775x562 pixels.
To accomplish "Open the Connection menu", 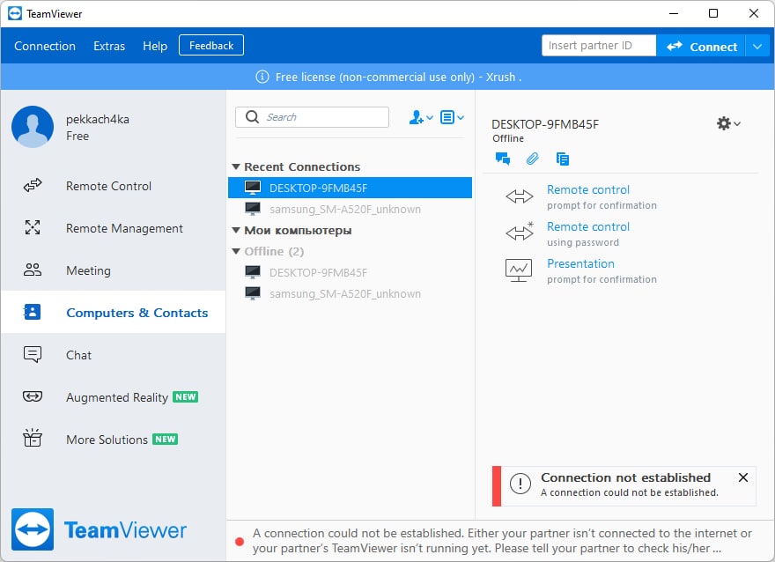I will click(45, 46).
